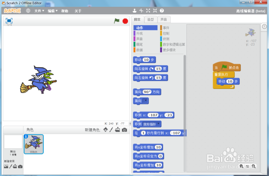Switch to the 声音 tab

(x=164, y=19)
